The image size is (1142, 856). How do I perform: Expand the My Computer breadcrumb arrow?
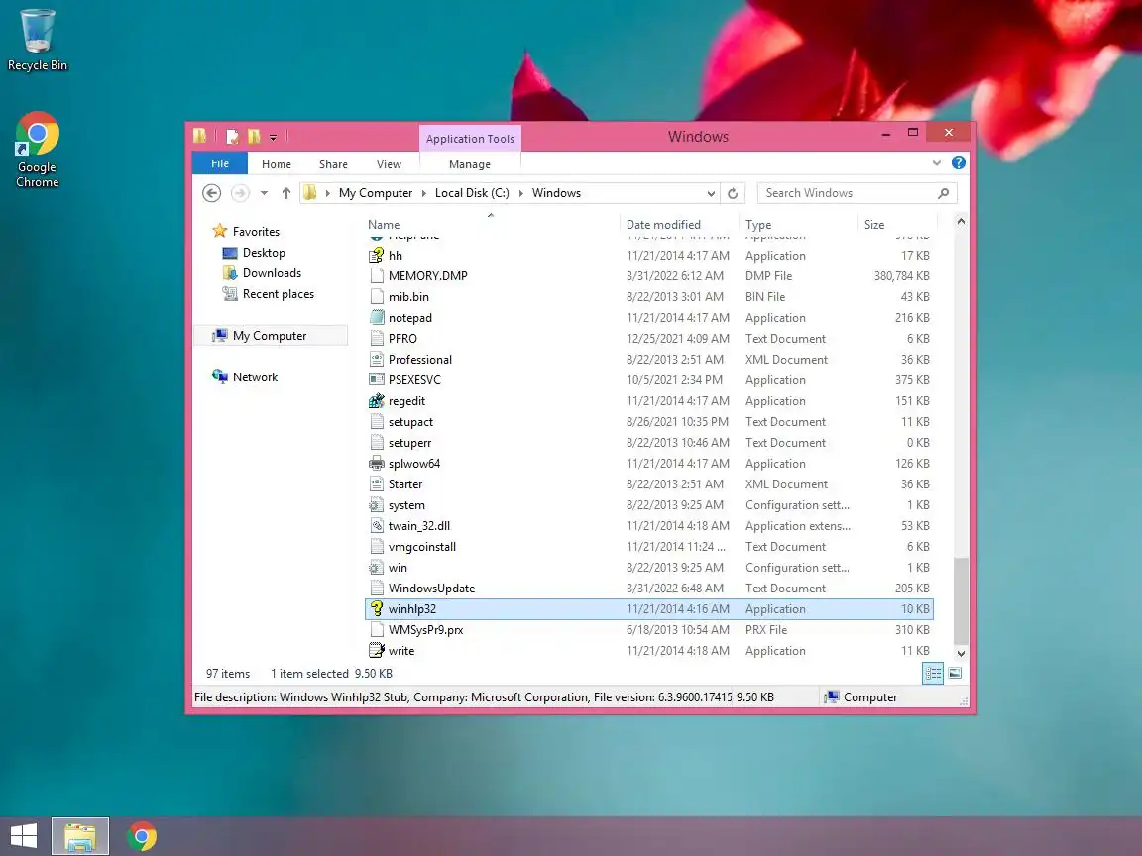(x=424, y=193)
